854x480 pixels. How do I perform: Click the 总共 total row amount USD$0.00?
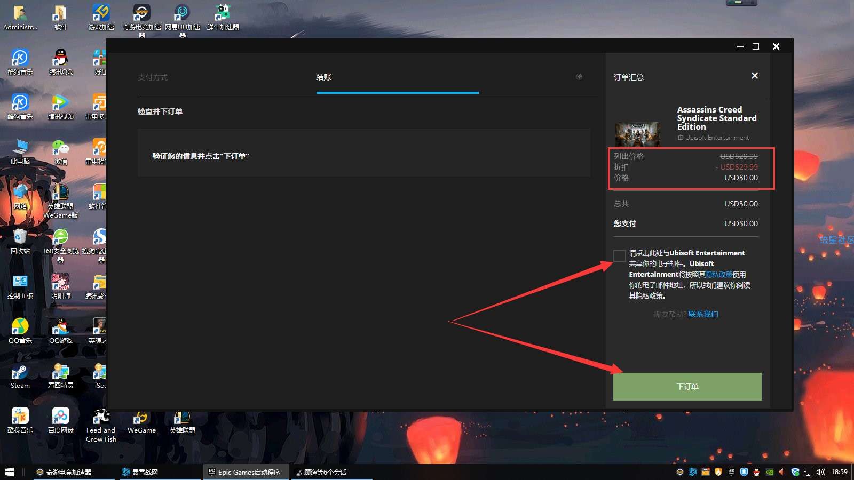741,204
